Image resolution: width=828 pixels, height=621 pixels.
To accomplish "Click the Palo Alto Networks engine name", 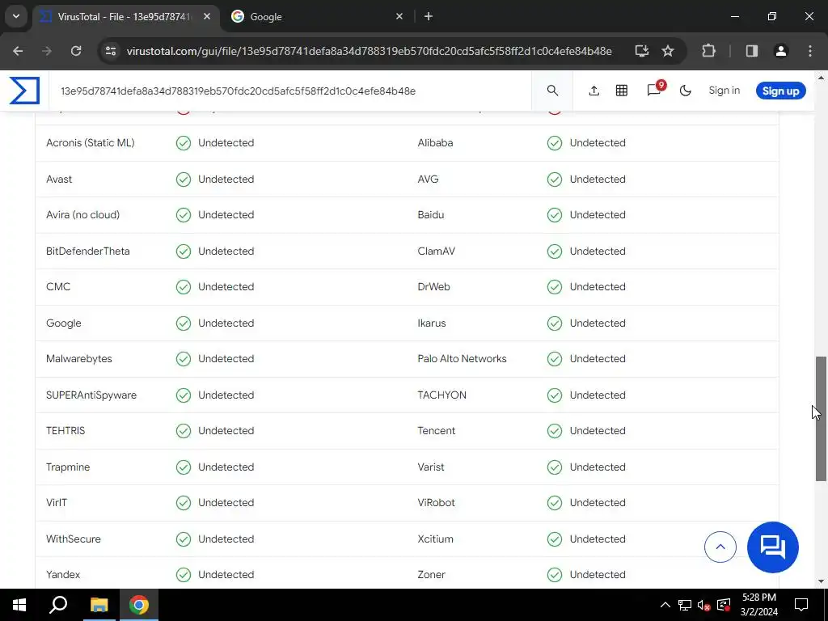I will click(x=462, y=358).
